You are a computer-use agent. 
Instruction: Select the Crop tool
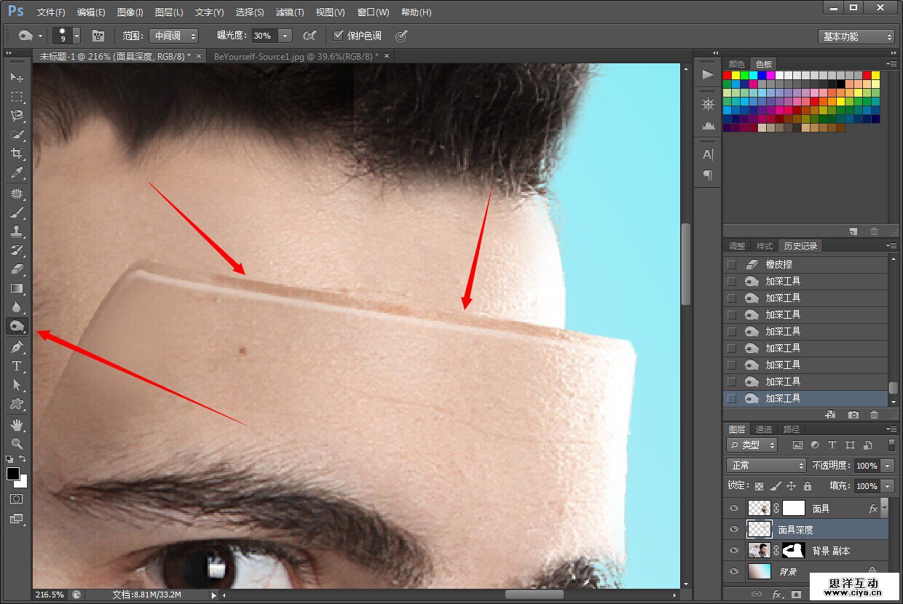(17, 154)
